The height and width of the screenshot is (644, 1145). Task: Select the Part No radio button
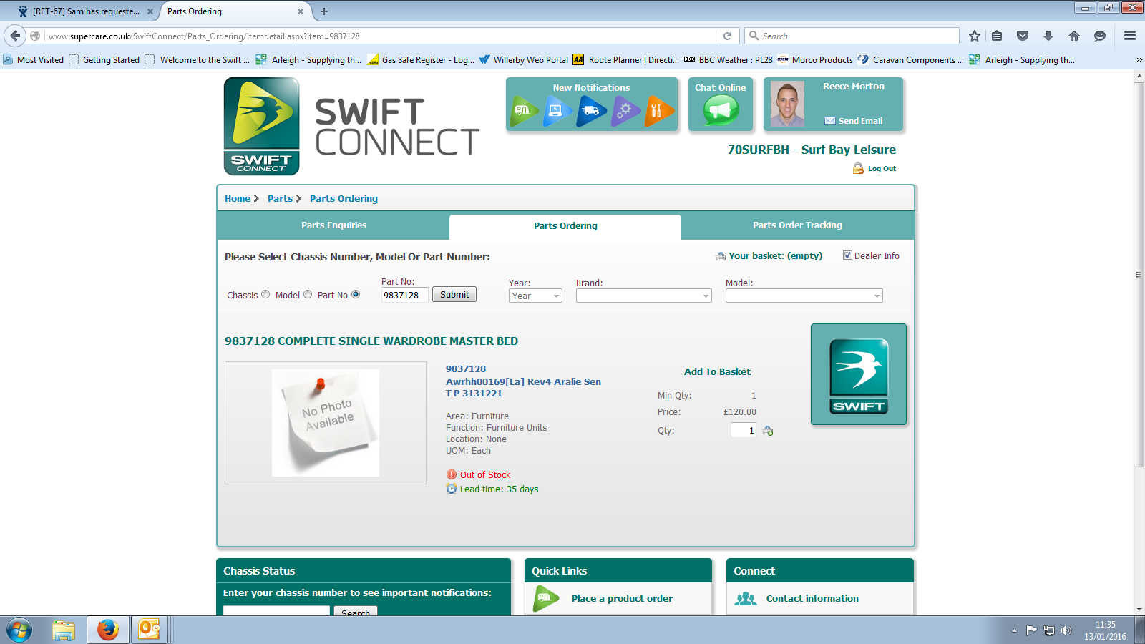pos(356,294)
